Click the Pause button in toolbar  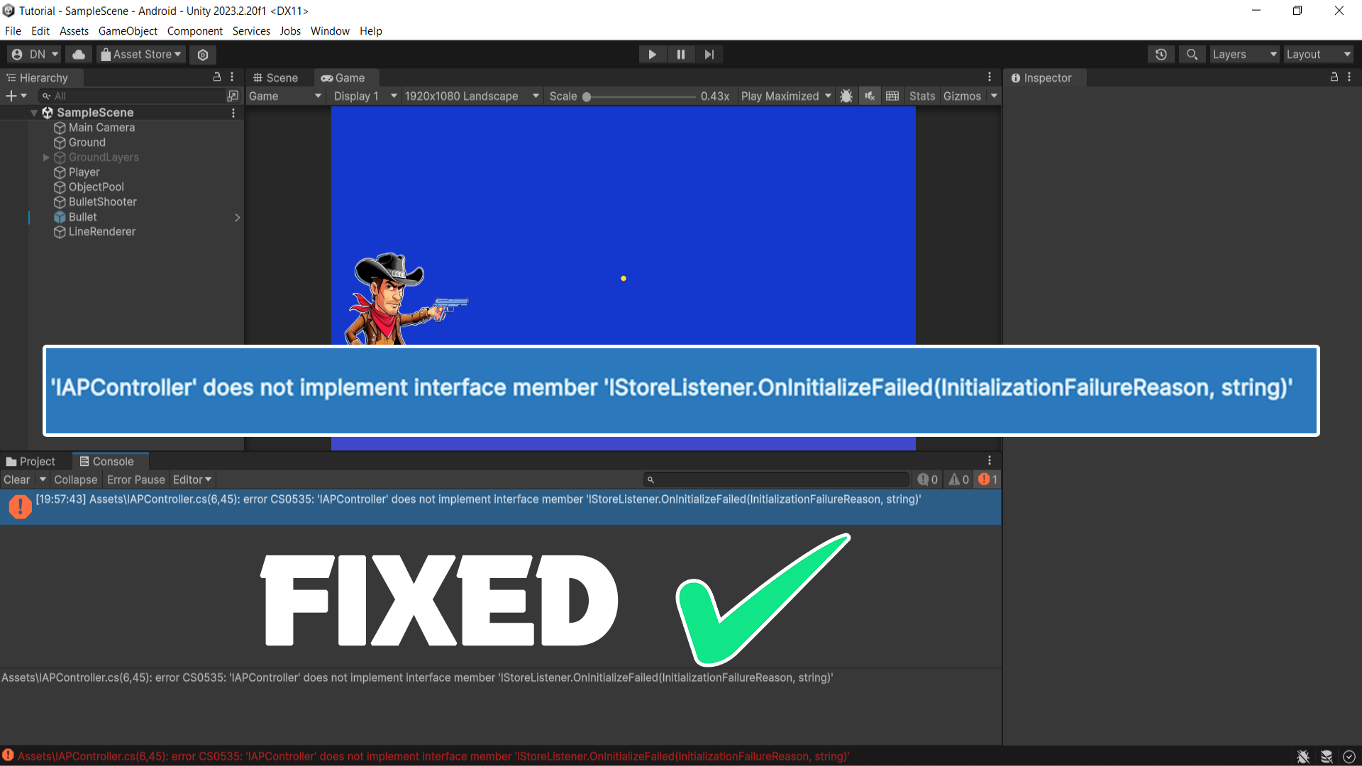coord(681,55)
